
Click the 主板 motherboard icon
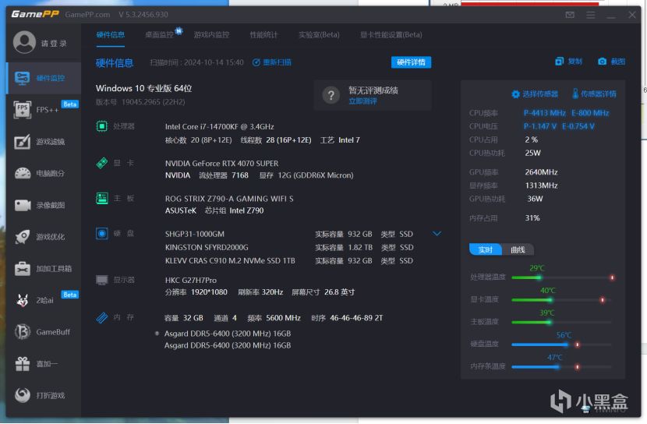click(x=102, y=198)
